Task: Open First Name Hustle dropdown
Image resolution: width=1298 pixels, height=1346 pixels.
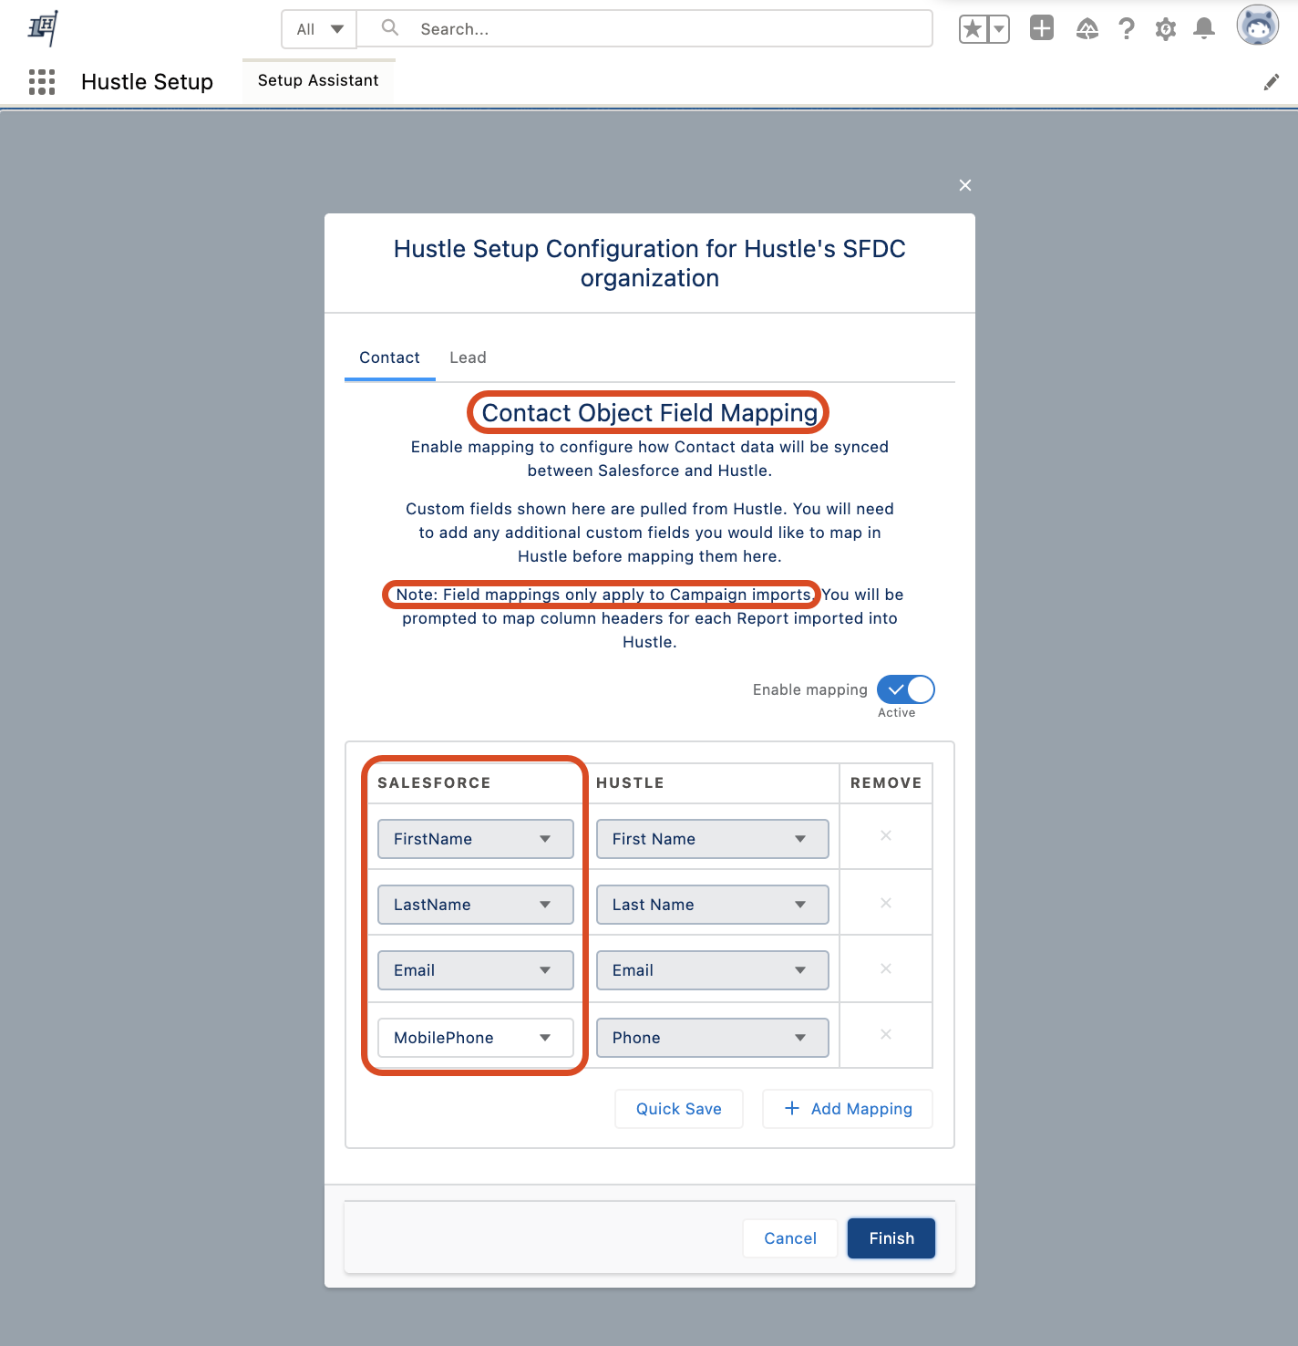Action: click(713, 839)
